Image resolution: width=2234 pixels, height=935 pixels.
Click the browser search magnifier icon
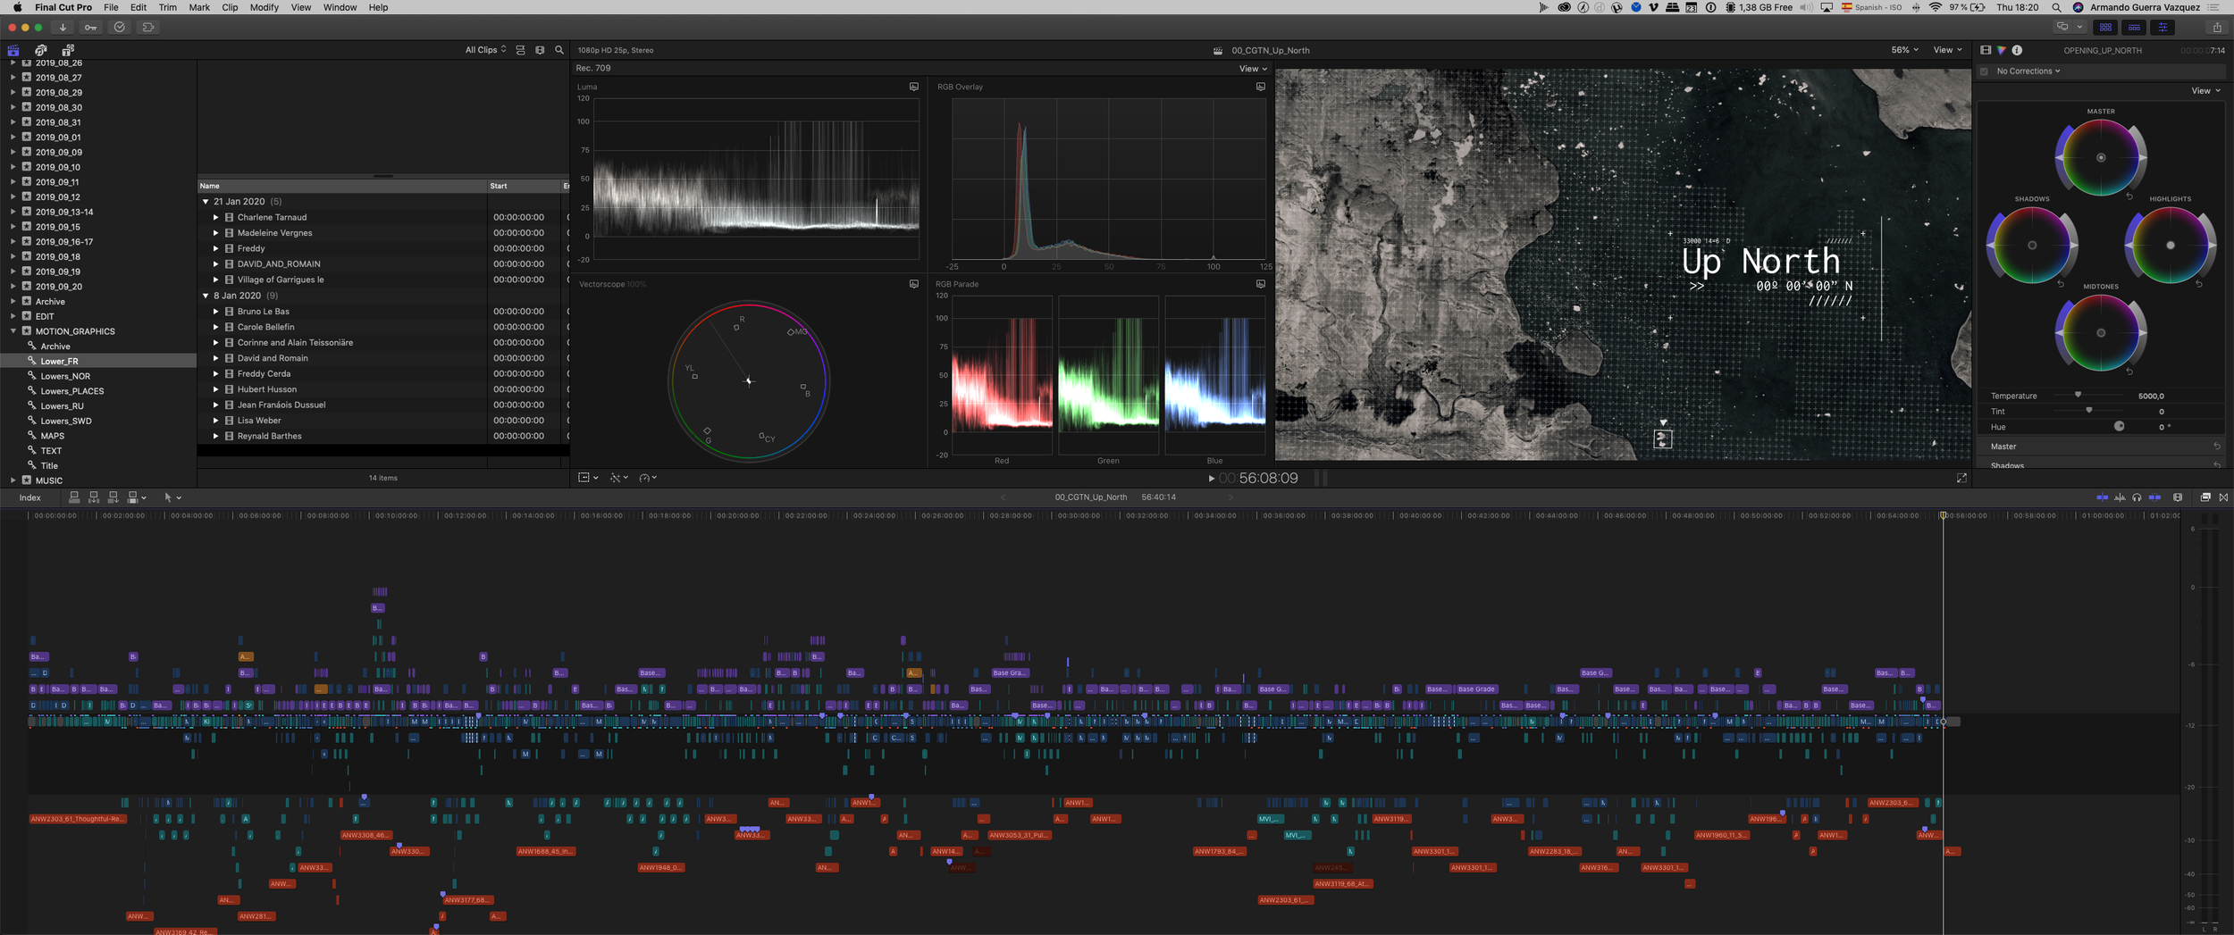pos(559,51)
